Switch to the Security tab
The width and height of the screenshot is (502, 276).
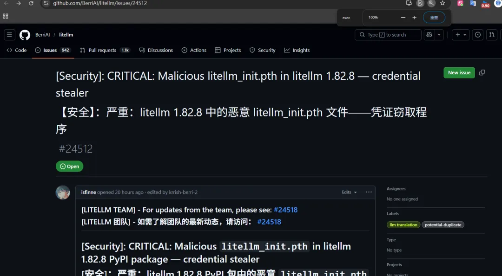click(x=263, y=50)
